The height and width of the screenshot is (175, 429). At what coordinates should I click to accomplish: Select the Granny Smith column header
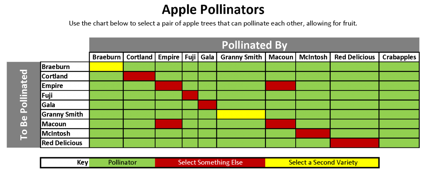tap(241, 57)
